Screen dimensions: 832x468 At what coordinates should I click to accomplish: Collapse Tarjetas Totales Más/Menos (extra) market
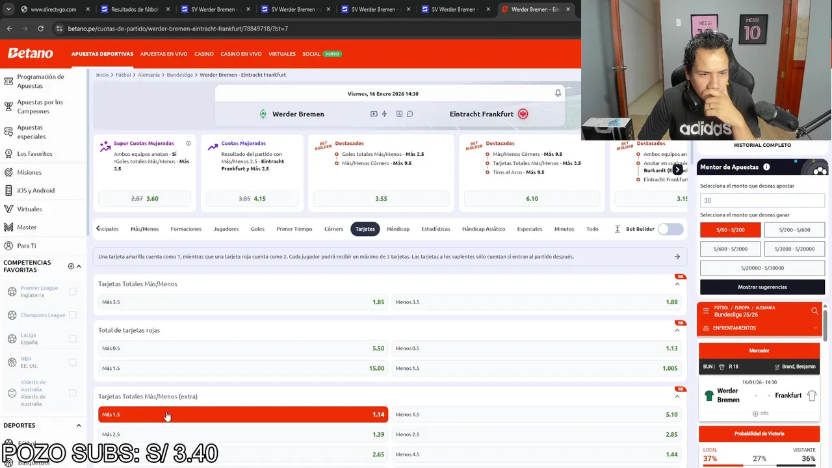tap(677, 396)
